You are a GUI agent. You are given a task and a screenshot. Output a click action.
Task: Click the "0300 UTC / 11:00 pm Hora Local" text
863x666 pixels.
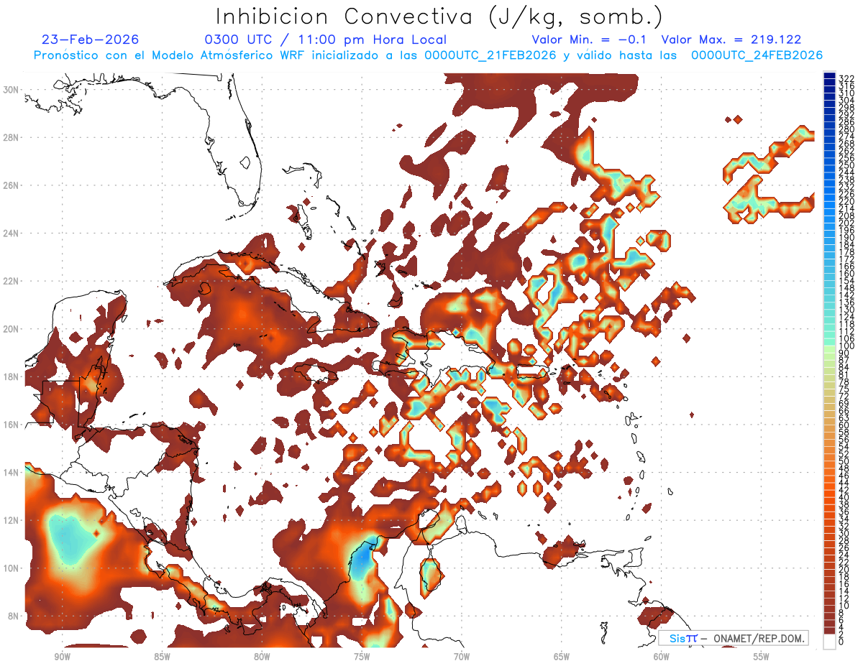point(326,40)
